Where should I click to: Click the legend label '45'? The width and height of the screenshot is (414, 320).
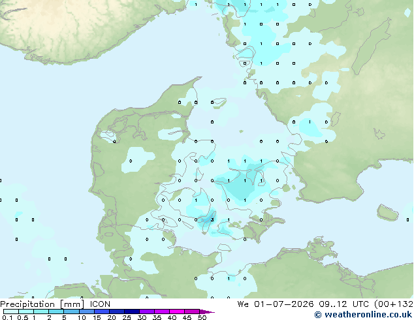point(187,317)
